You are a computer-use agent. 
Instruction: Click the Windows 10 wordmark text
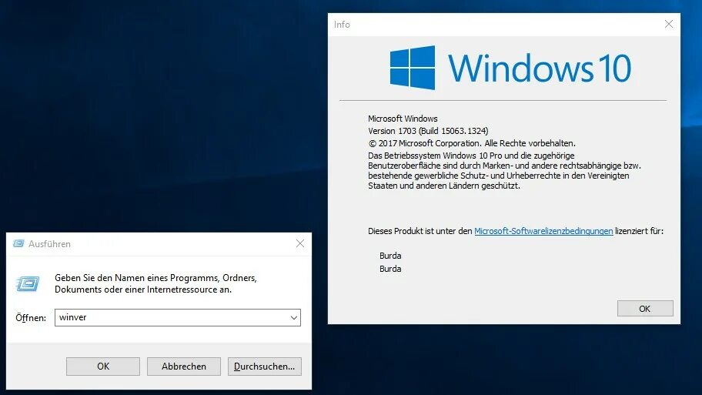(540, 68)
